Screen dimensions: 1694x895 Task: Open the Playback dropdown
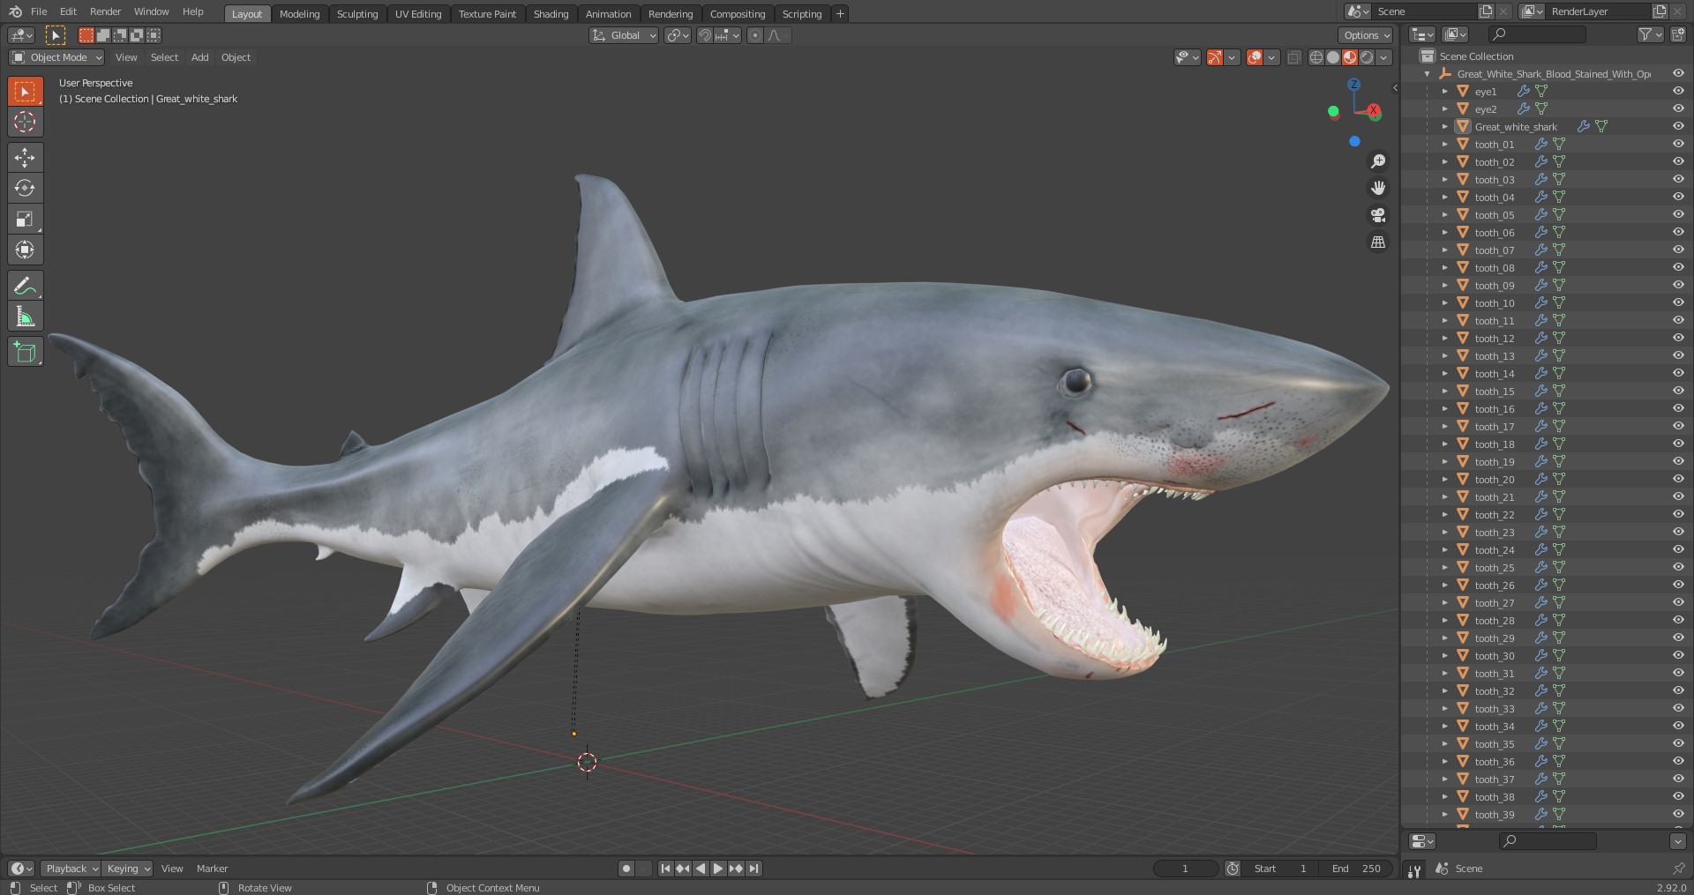pyautogui.click(x=71, y=869)
